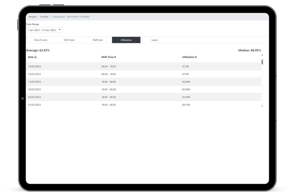This screenshot has width=295, height=196.
Task: Sort by Utilisation column arrows
Action: click(x=196, y=57)
